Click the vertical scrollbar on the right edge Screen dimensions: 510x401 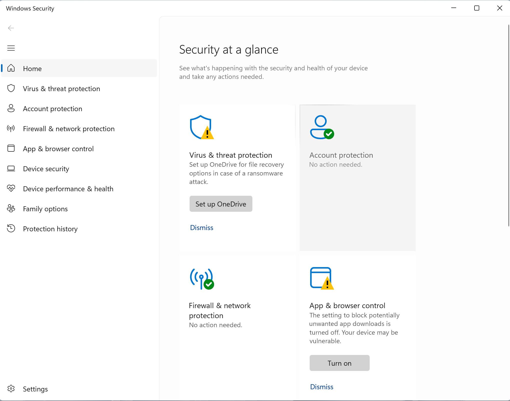tap(508, 125)
